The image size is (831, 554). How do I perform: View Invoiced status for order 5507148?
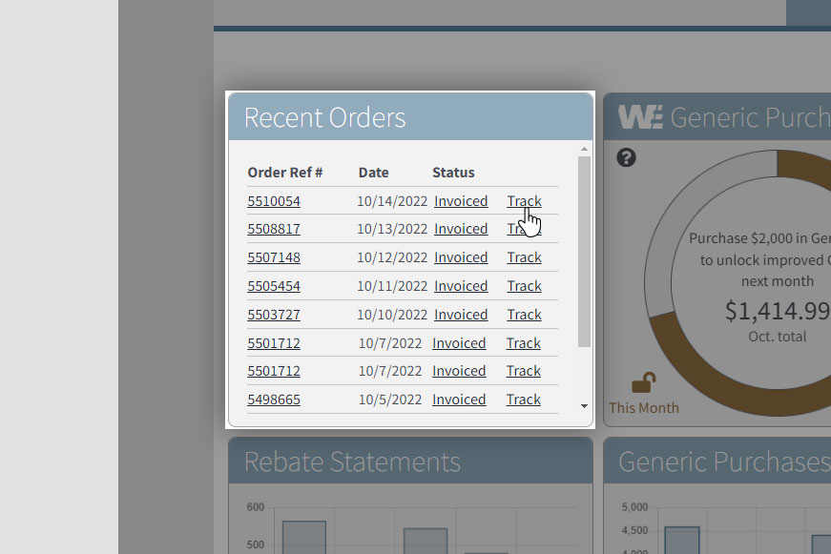tap(461, 257)
